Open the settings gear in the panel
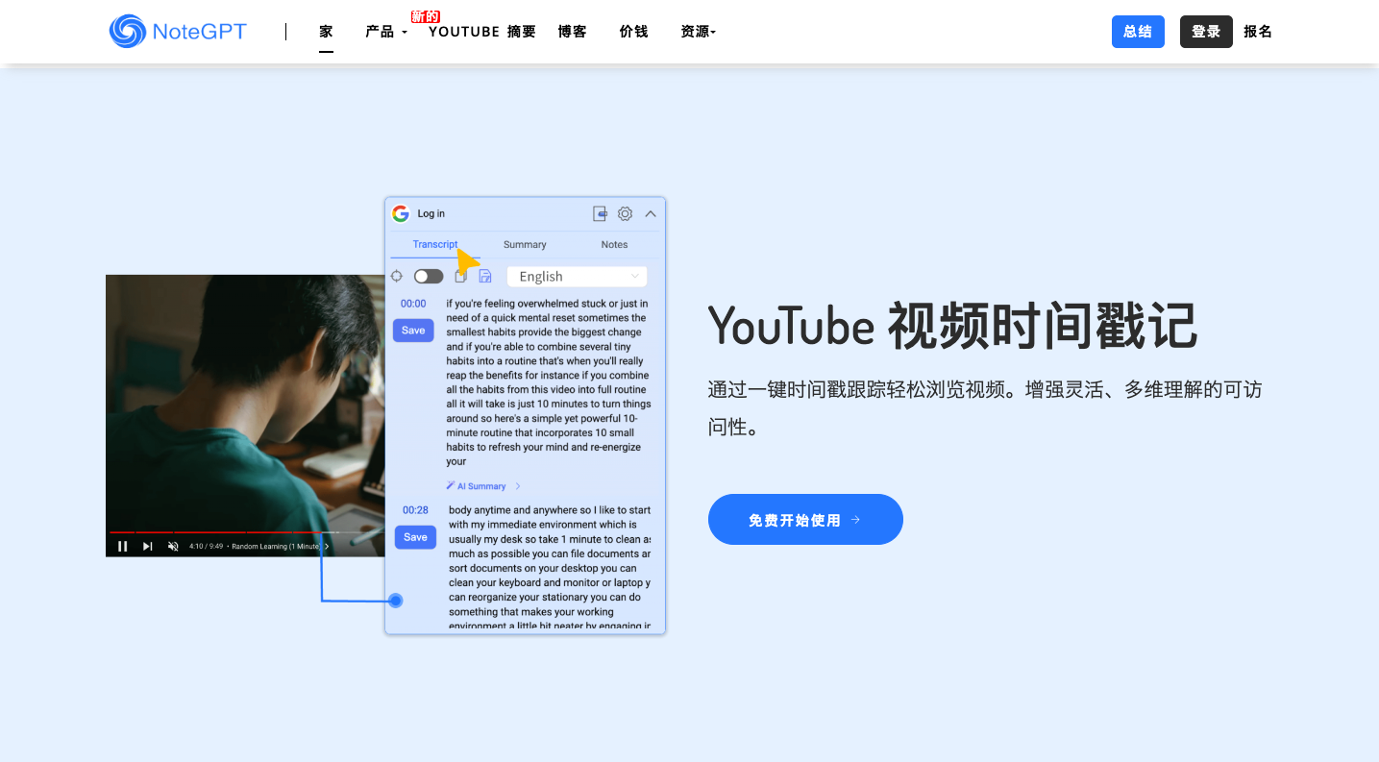1379x762 pixels. pyautogui.click(x=625, y=213)
